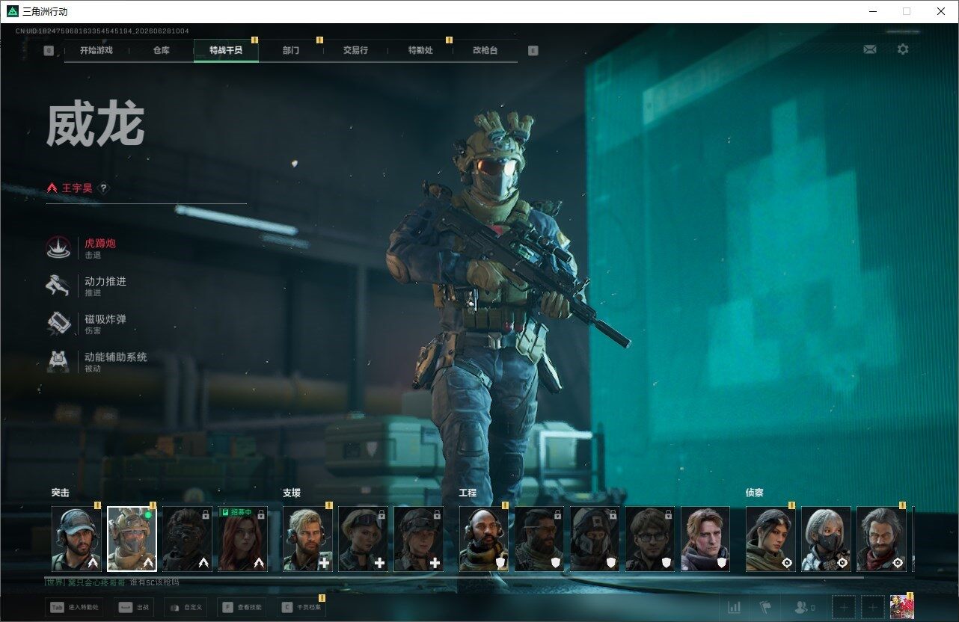Switch to the 改枪台 tab

[485, 51]
